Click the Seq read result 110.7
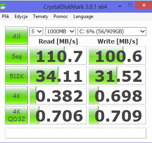This screenshot has width=152, height=143. tap(58, 55)
